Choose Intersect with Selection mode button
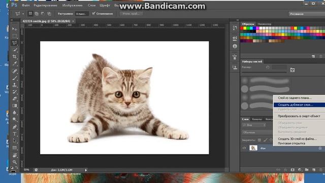Screen dimensions: 325x183 tap(49, 14)
